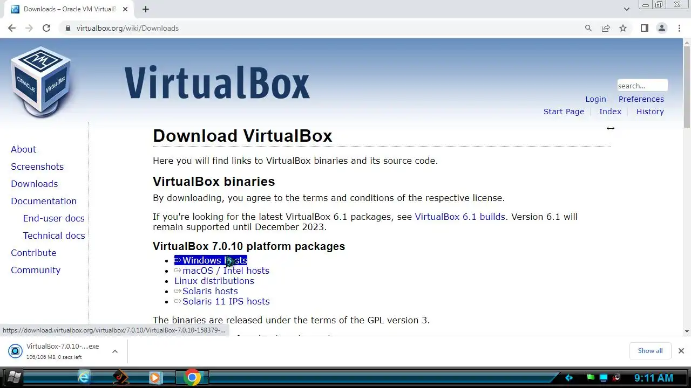Click the virtualbox.org URL in address bar
Screen dimensions: 691x388
click(127, 28)
